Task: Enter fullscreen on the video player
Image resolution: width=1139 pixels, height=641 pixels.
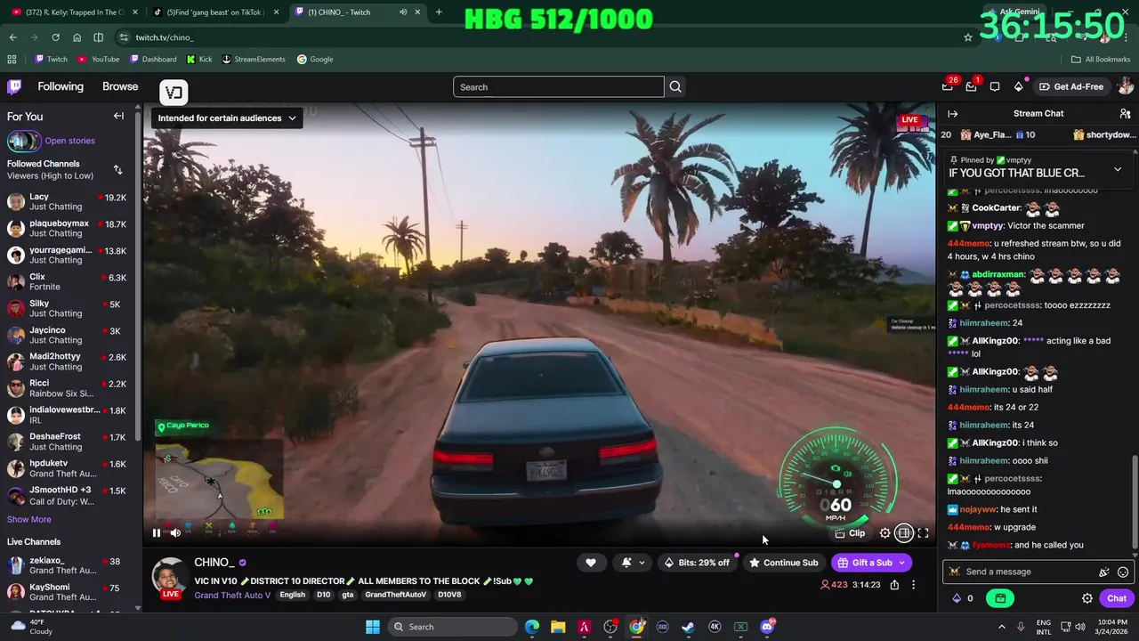Action: coord(923,533)
